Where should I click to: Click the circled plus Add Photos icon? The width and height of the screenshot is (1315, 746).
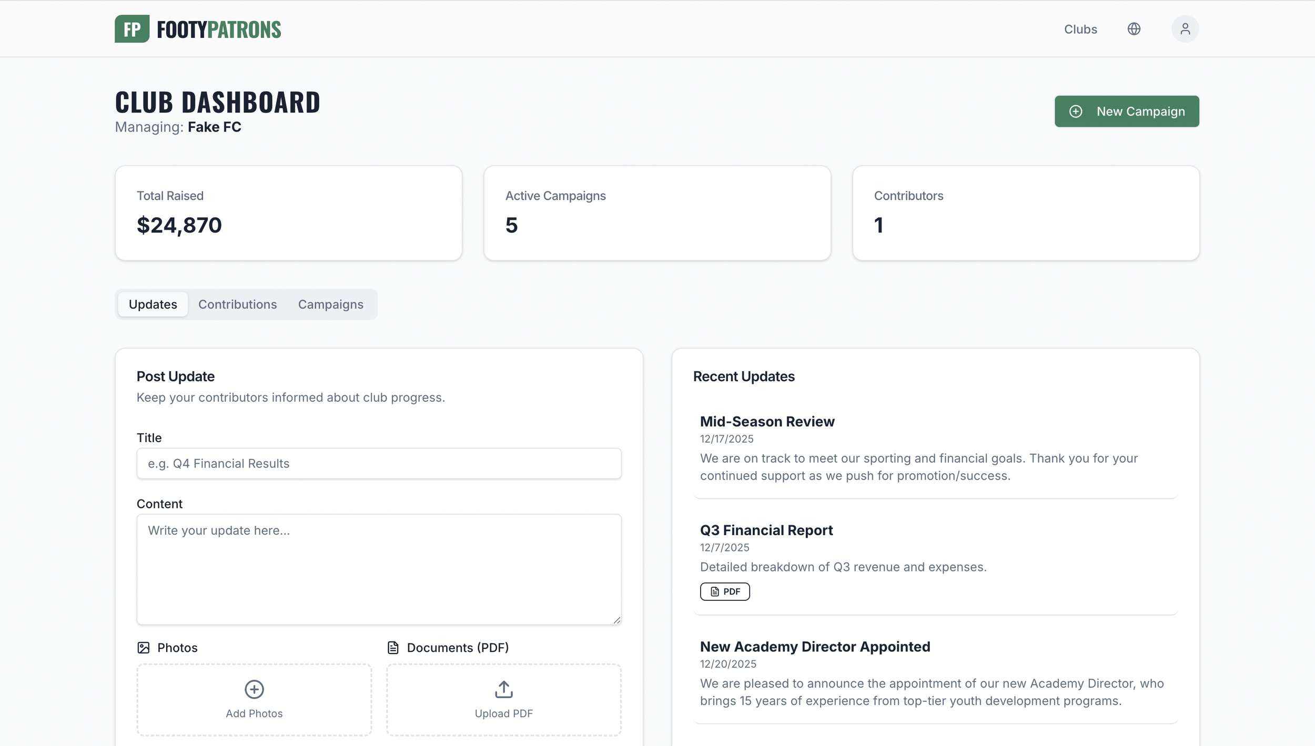click(x=254, y=689)
